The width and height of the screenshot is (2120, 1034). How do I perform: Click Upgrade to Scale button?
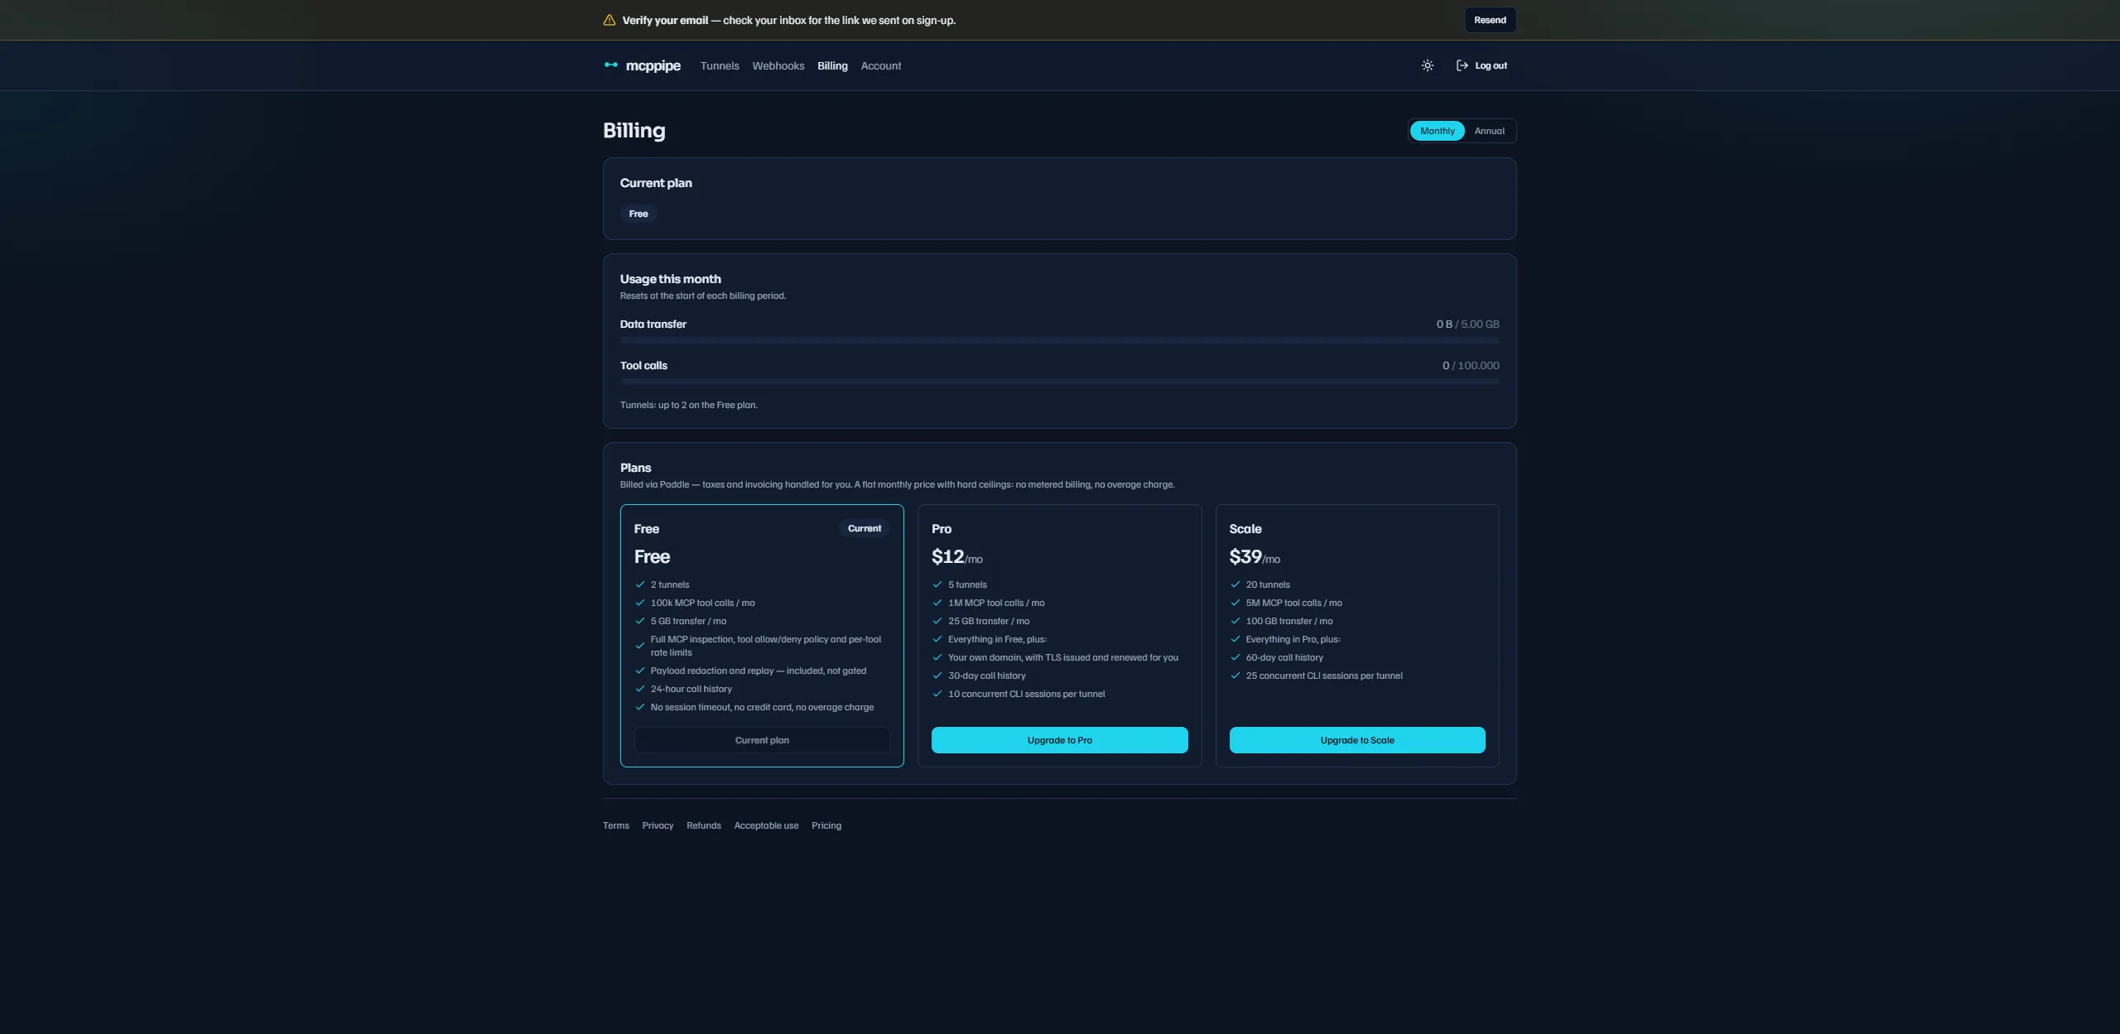(1357, 740)
